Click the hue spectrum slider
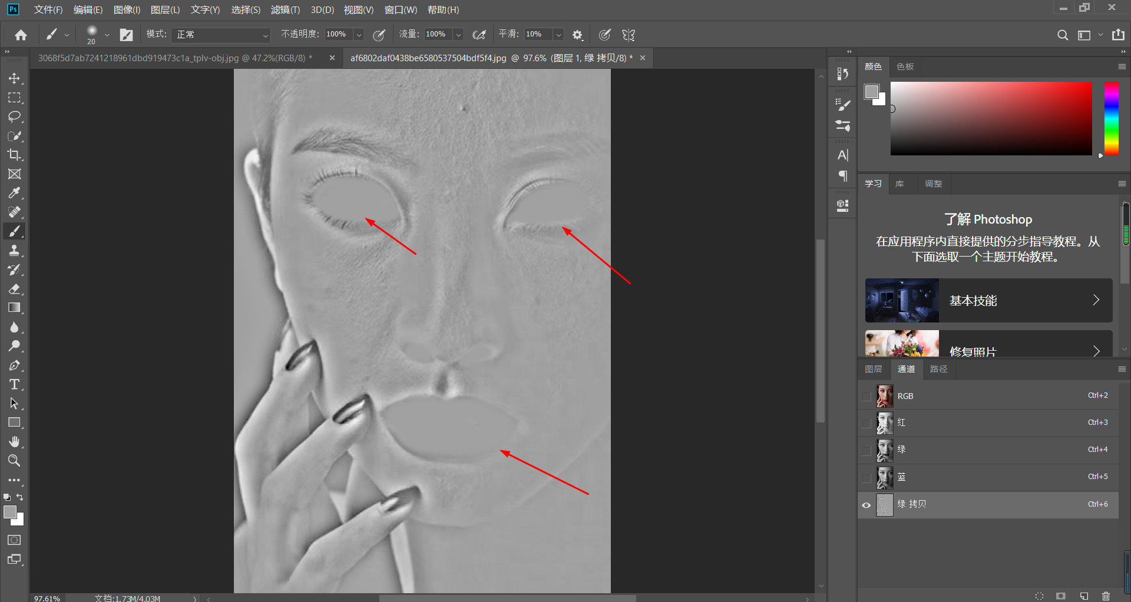Image resolution: width=1131 pixels, height=602 pixels. point(1112,119)
